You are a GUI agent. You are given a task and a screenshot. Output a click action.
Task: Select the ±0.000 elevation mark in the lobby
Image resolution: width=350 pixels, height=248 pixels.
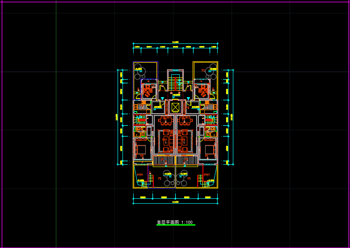click(175, 95)
